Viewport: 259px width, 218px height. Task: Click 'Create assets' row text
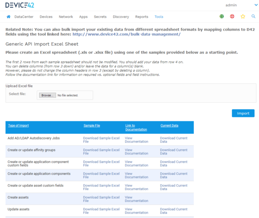click(x=18, y=197)
